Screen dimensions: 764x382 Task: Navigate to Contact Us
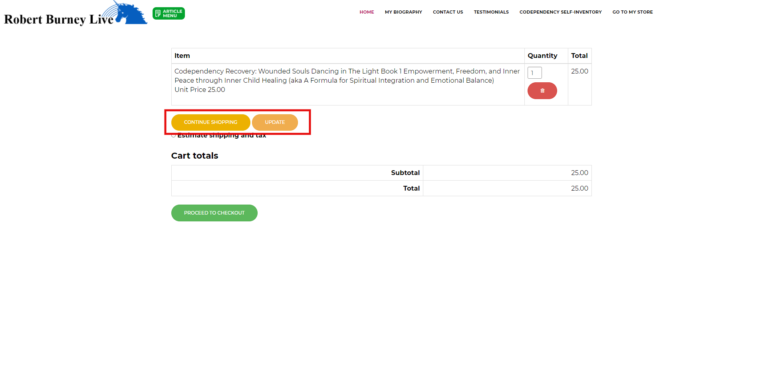(x=448, y=12)
